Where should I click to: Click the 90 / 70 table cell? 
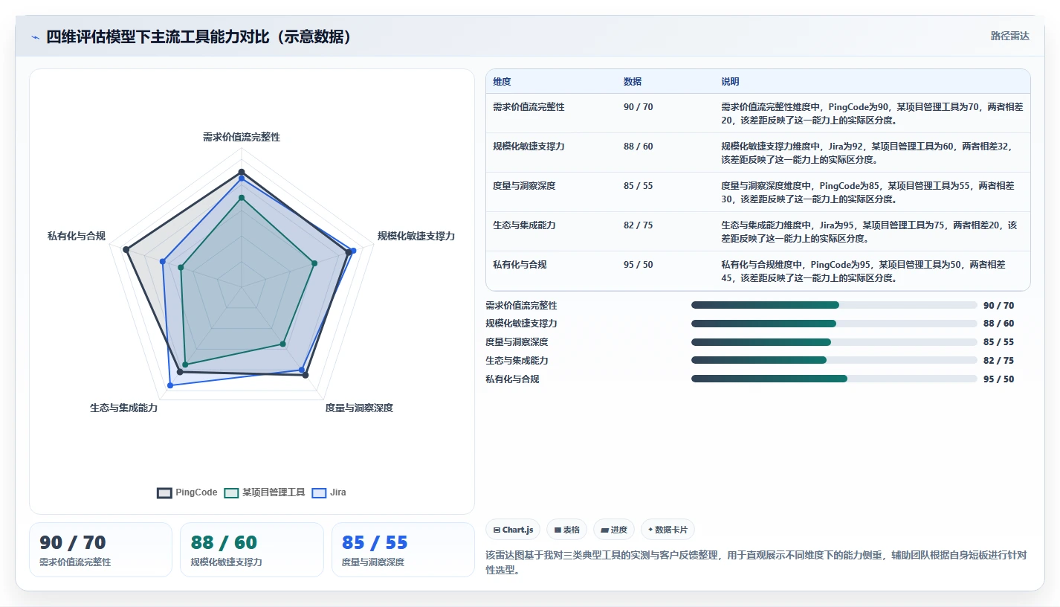(639, 107)
